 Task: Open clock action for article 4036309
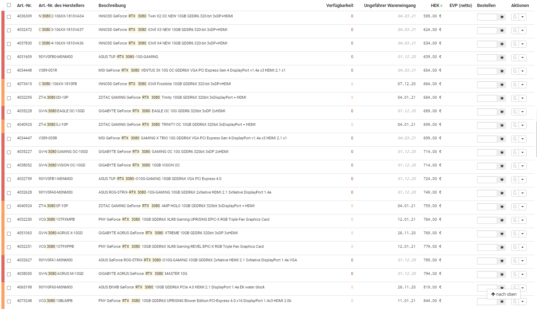coord(515,17)
